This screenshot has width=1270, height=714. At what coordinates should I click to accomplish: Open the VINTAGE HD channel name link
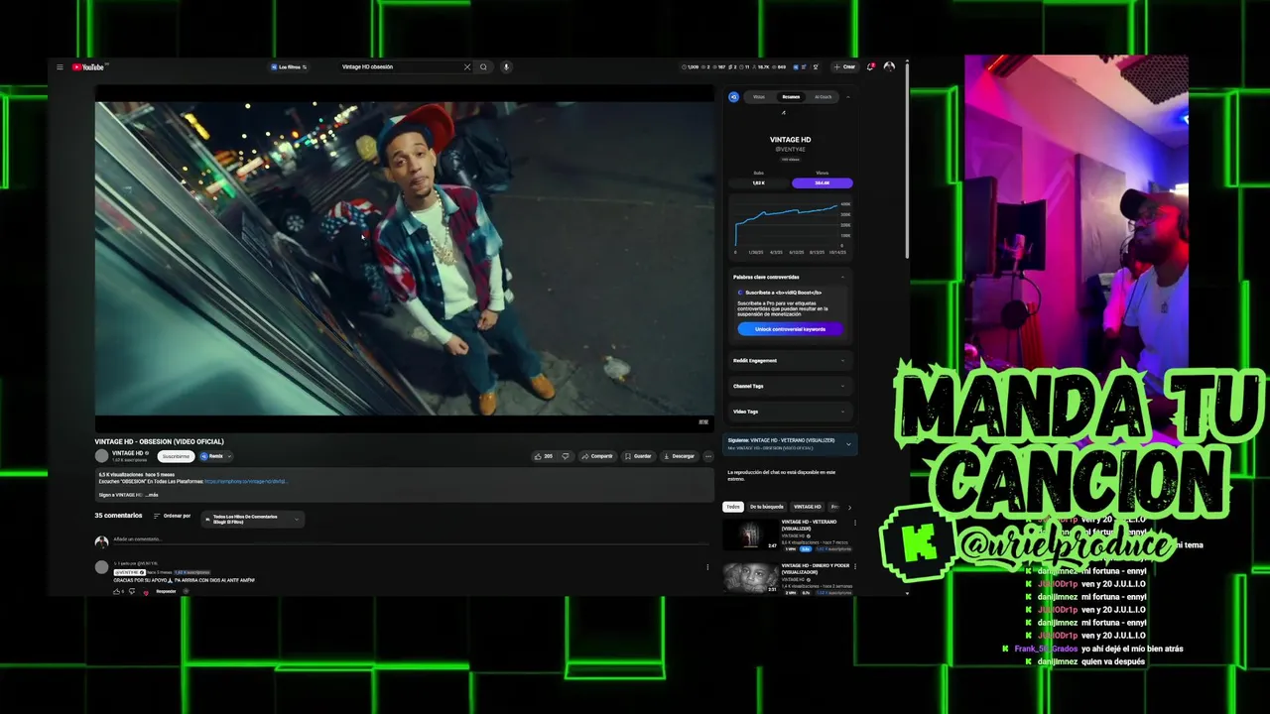[x=128, y=453]
